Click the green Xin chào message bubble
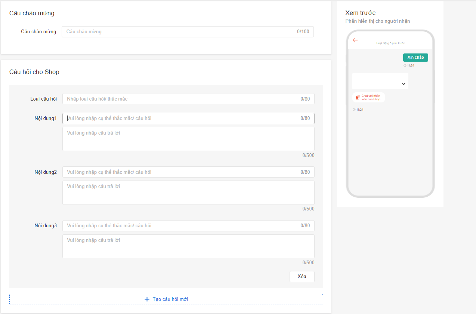The image size is (476, 314). [415, 58]
